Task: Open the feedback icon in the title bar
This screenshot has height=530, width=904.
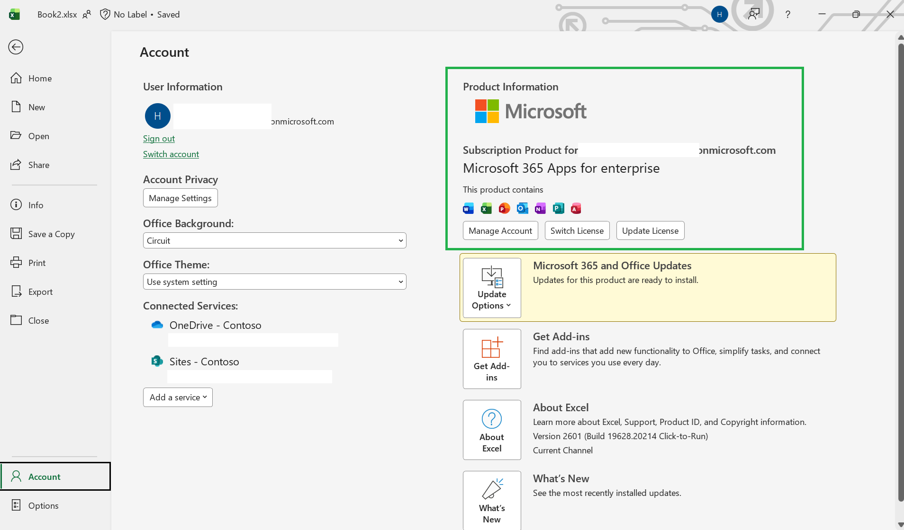Action: pyautogui.click(x=754, y=14)
